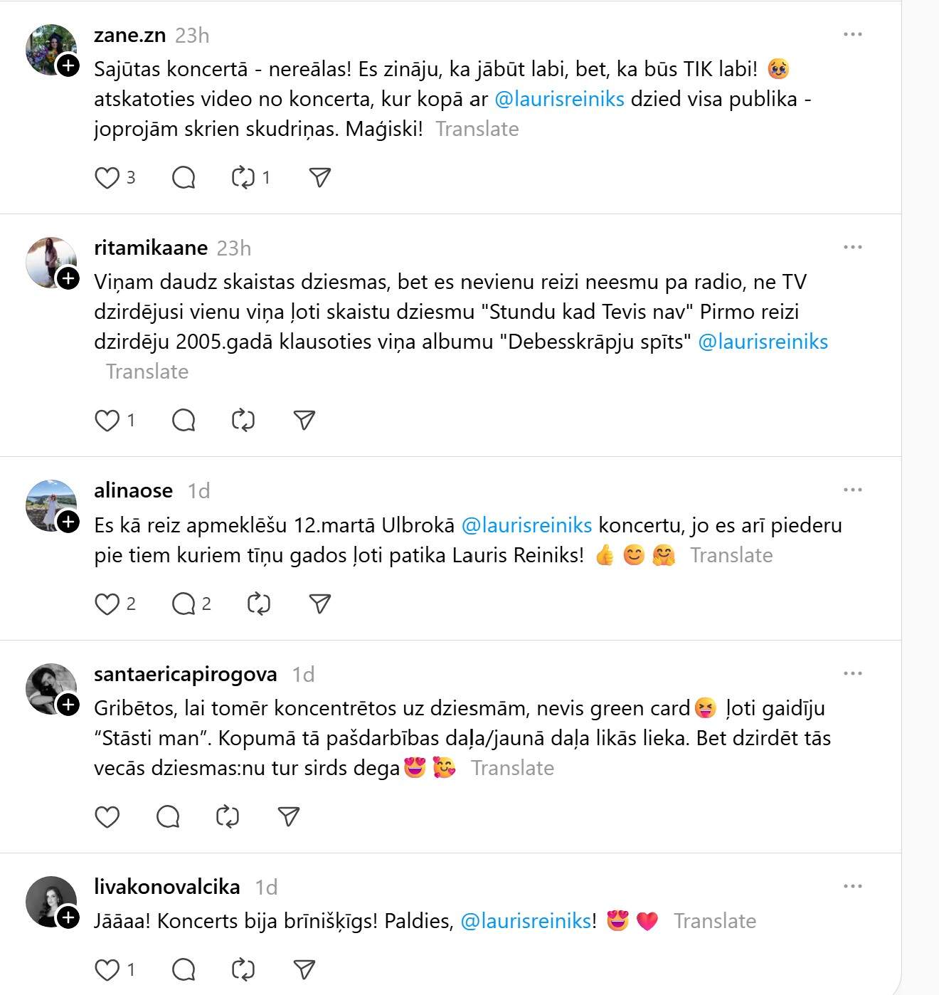Open replies on alinaose's post
Viewport: 939px width, 995px height.
coord(184,604)
